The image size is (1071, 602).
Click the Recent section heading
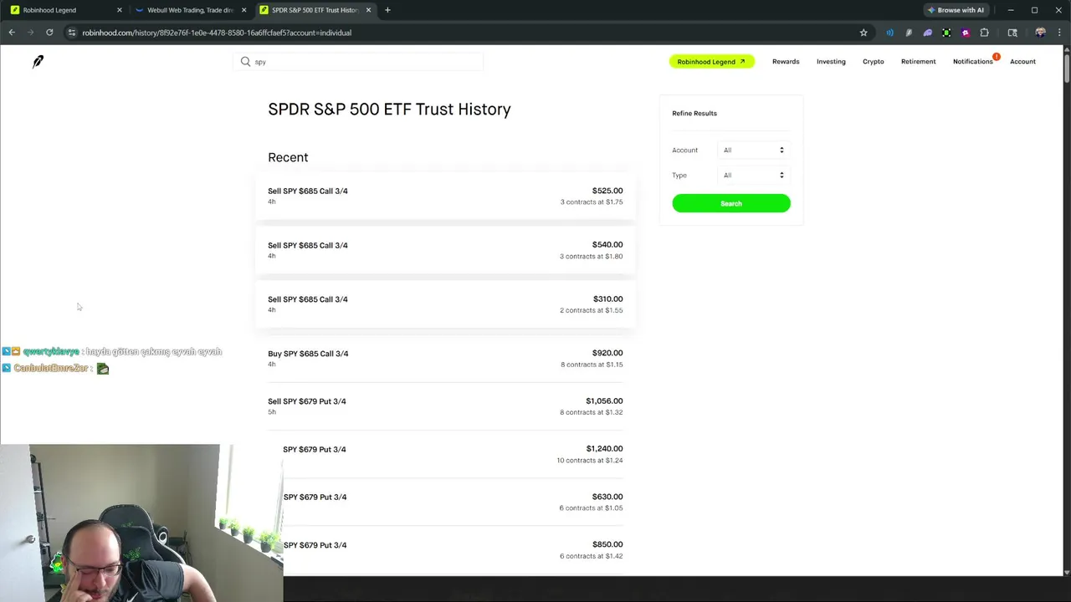click(288, 157)
